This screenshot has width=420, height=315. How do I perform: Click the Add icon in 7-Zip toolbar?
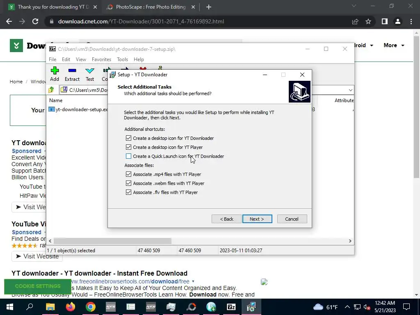click(55, 71)
